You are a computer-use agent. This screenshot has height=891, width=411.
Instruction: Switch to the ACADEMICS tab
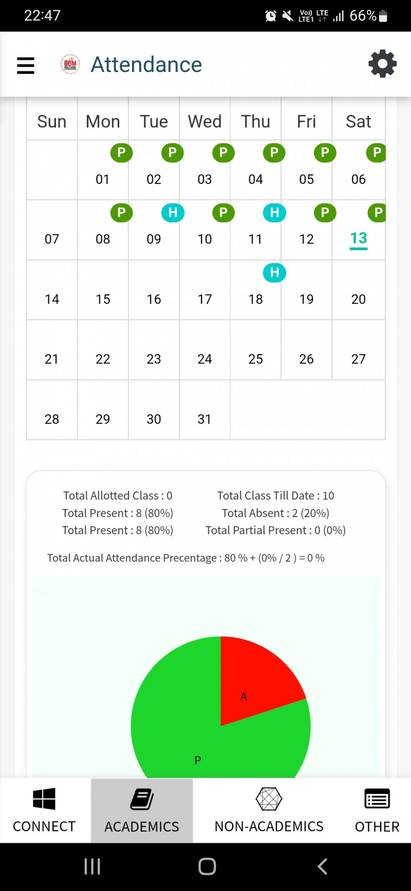coord(142,810)
